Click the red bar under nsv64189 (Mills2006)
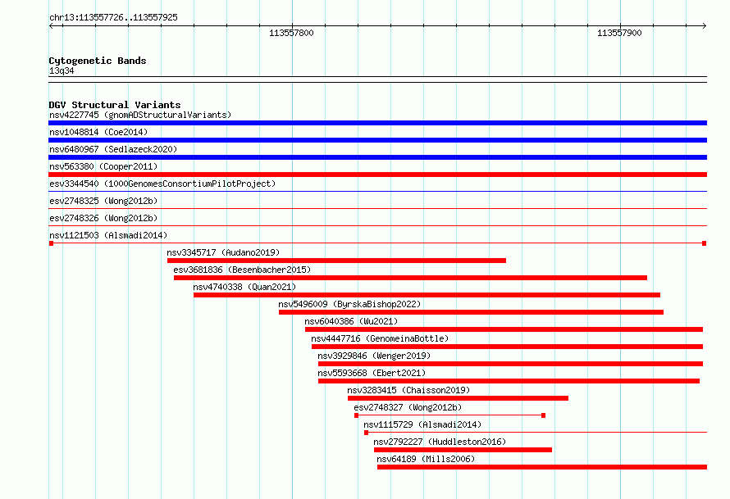The image size is (730, 499). tap(542, 467)
